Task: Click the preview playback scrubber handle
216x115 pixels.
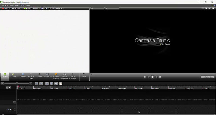Action: tap(92, 74)
